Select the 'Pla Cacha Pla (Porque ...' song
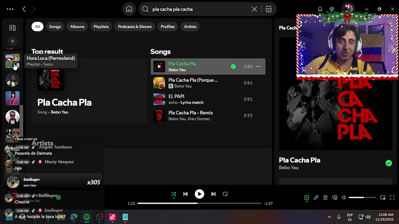399x224 pixels. tap(208, 83)
